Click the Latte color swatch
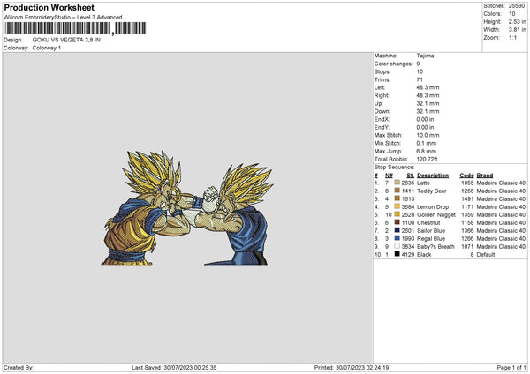The width and height of the screenshot is (530, 374). [397, 183]
